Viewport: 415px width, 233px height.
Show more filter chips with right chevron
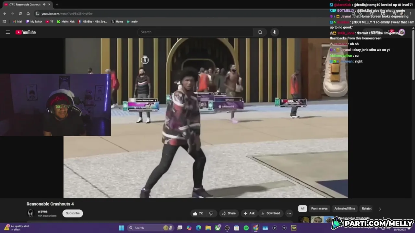point(380,209)
